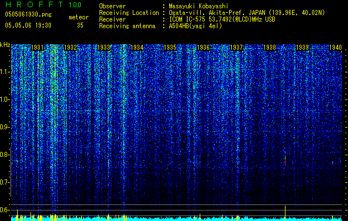Click the date stamp 05.05.06 19:30
This screenshot has width=348, height=221.
pos(28,25)
